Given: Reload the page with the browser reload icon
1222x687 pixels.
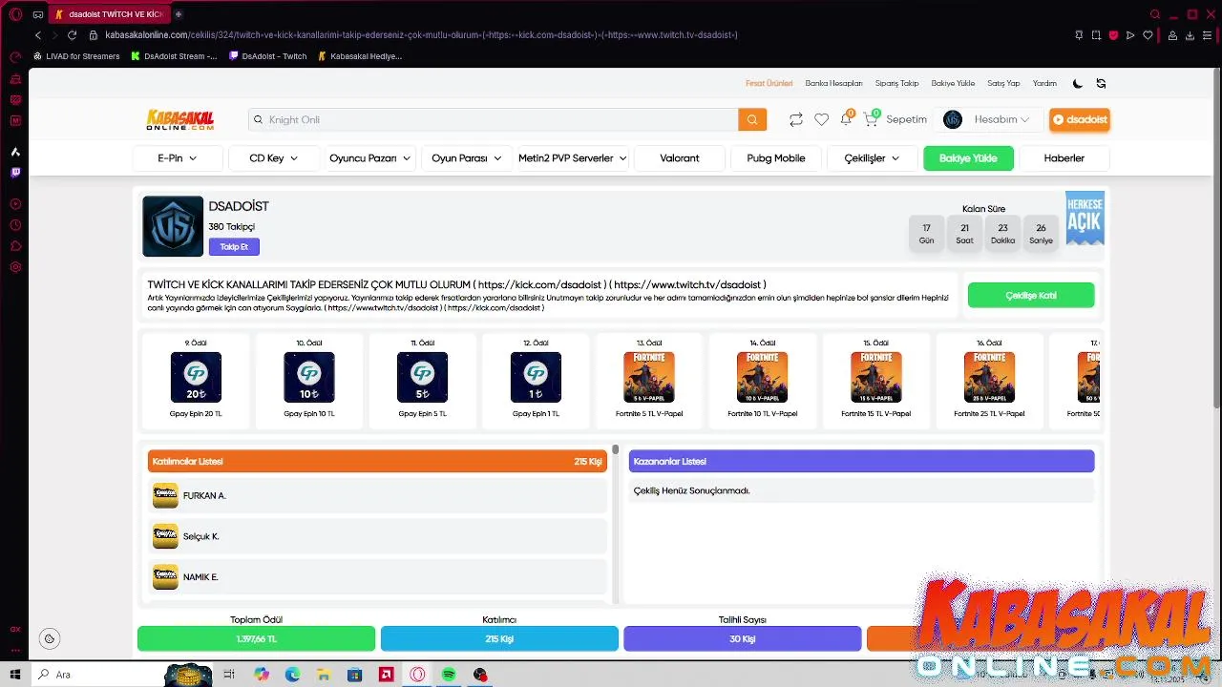Looking at the screenshot, I should coord(72,35).
